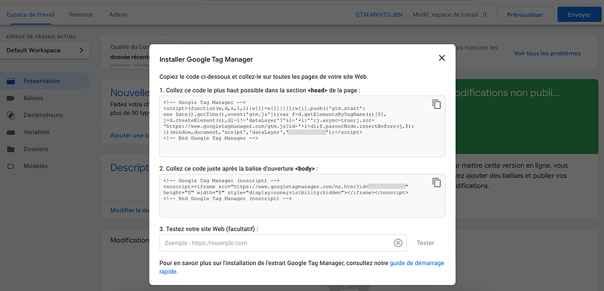The width and height of the screenshot is (604, 291).
Task: Click the head section code text box
Action: 302,126
